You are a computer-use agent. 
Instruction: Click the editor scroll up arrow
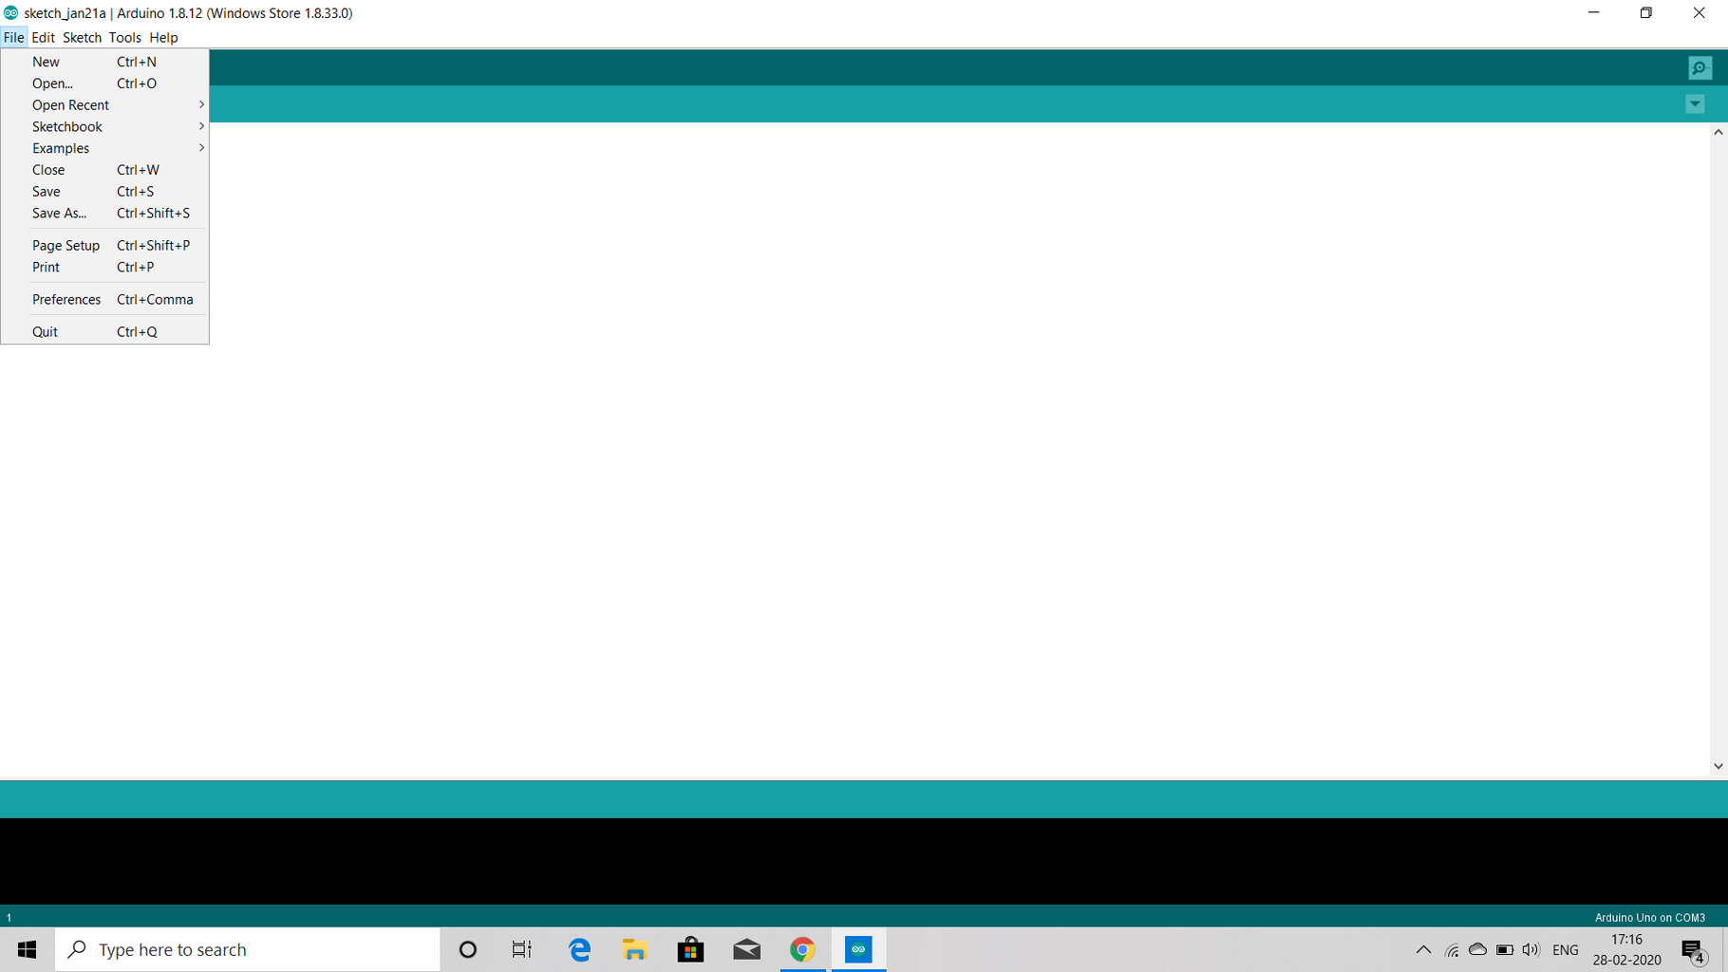pyautogui.click(x=1718, y=133)
